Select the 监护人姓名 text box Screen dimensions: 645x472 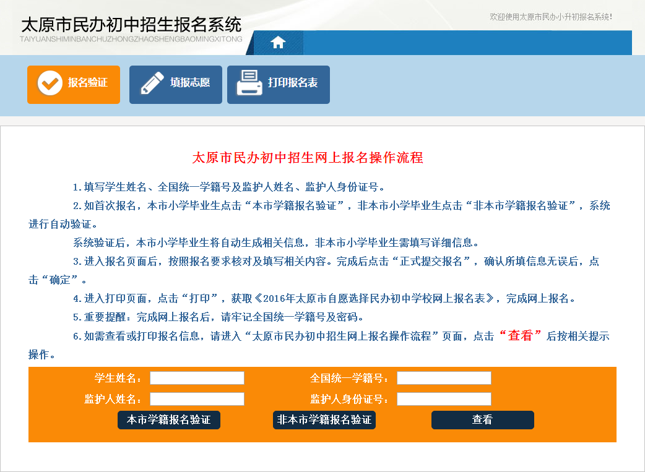(197, 399)
